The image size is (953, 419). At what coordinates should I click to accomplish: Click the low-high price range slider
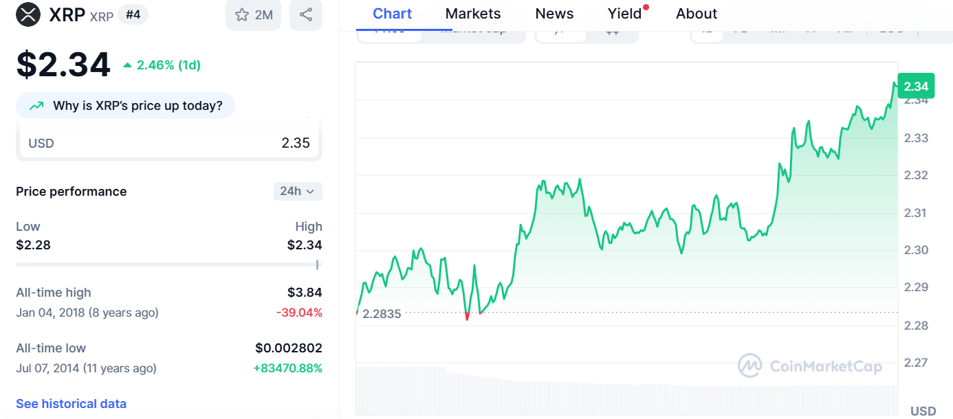[x=168, y=264]
